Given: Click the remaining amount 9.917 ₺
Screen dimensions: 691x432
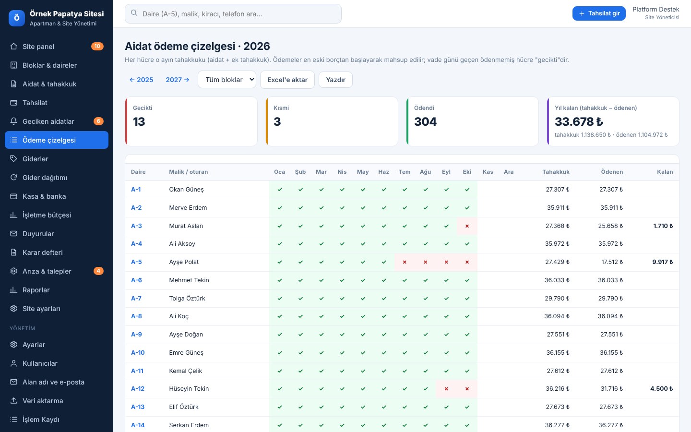Looking at the screenshot, I should click(x=663, y=262).
